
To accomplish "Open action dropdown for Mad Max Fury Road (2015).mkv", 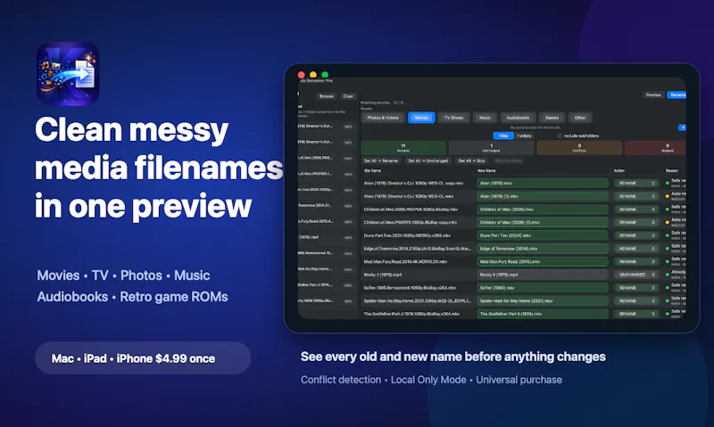I will (x=636, y=262).
